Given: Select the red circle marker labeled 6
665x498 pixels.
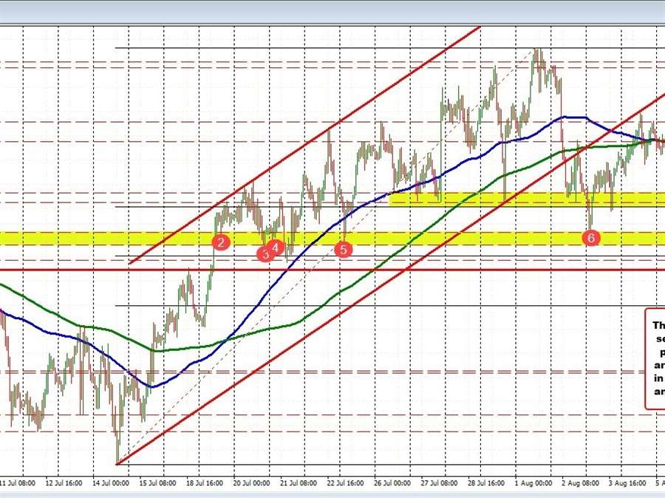Looking at the screenshot, I should (590, 238).
